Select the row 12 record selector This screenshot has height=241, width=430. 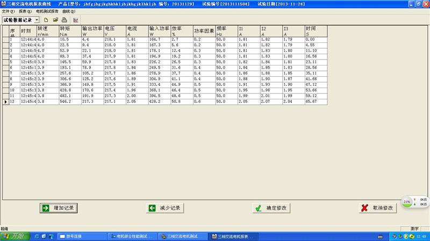point(5,101)
